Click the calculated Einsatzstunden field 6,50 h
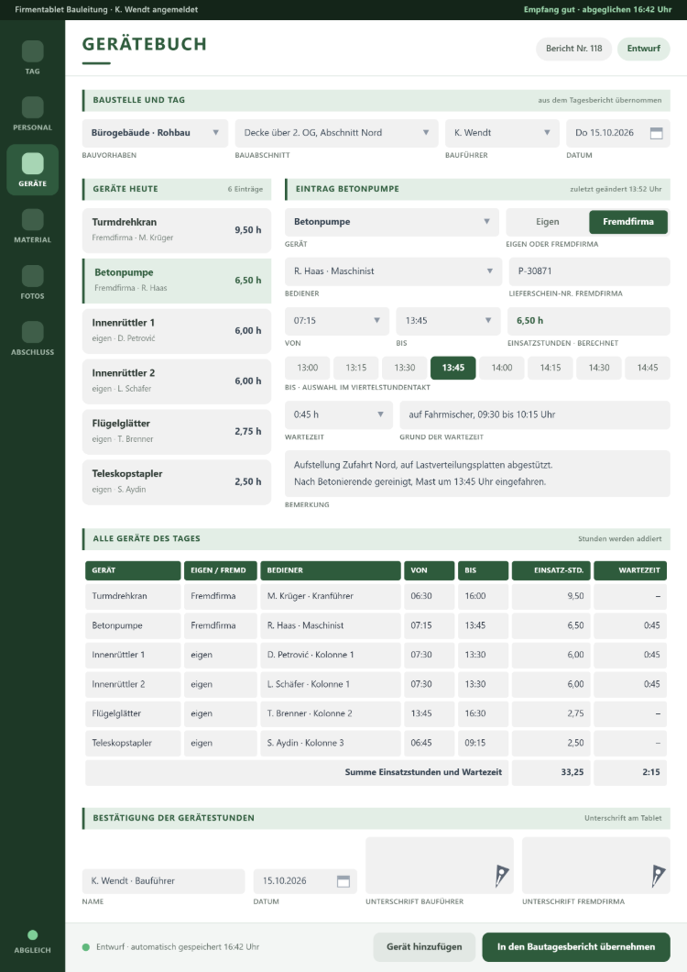Viewport: 687px width, 972px height. [x=589, y=321]
